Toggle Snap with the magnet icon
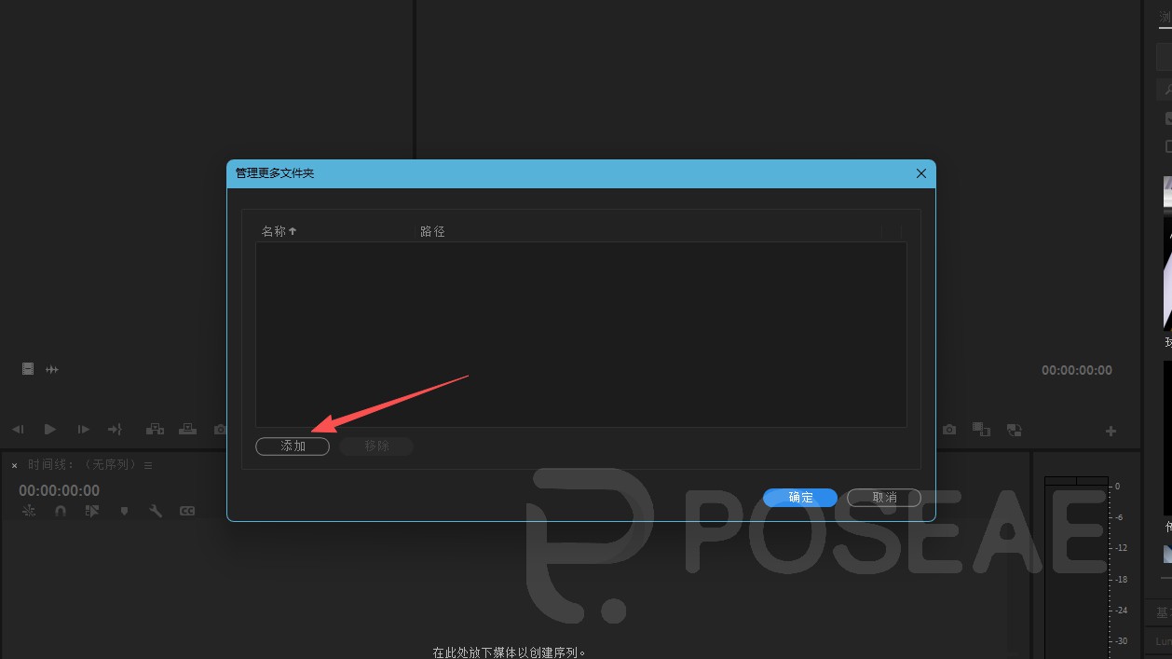The image size is (1172, 659). tap(60, 511)
